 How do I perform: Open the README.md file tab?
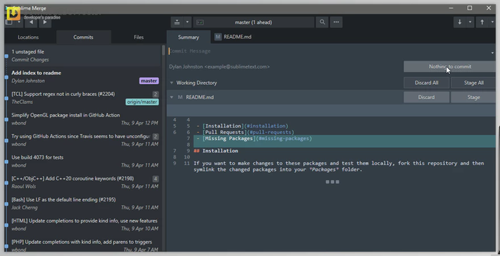[233, 37]
